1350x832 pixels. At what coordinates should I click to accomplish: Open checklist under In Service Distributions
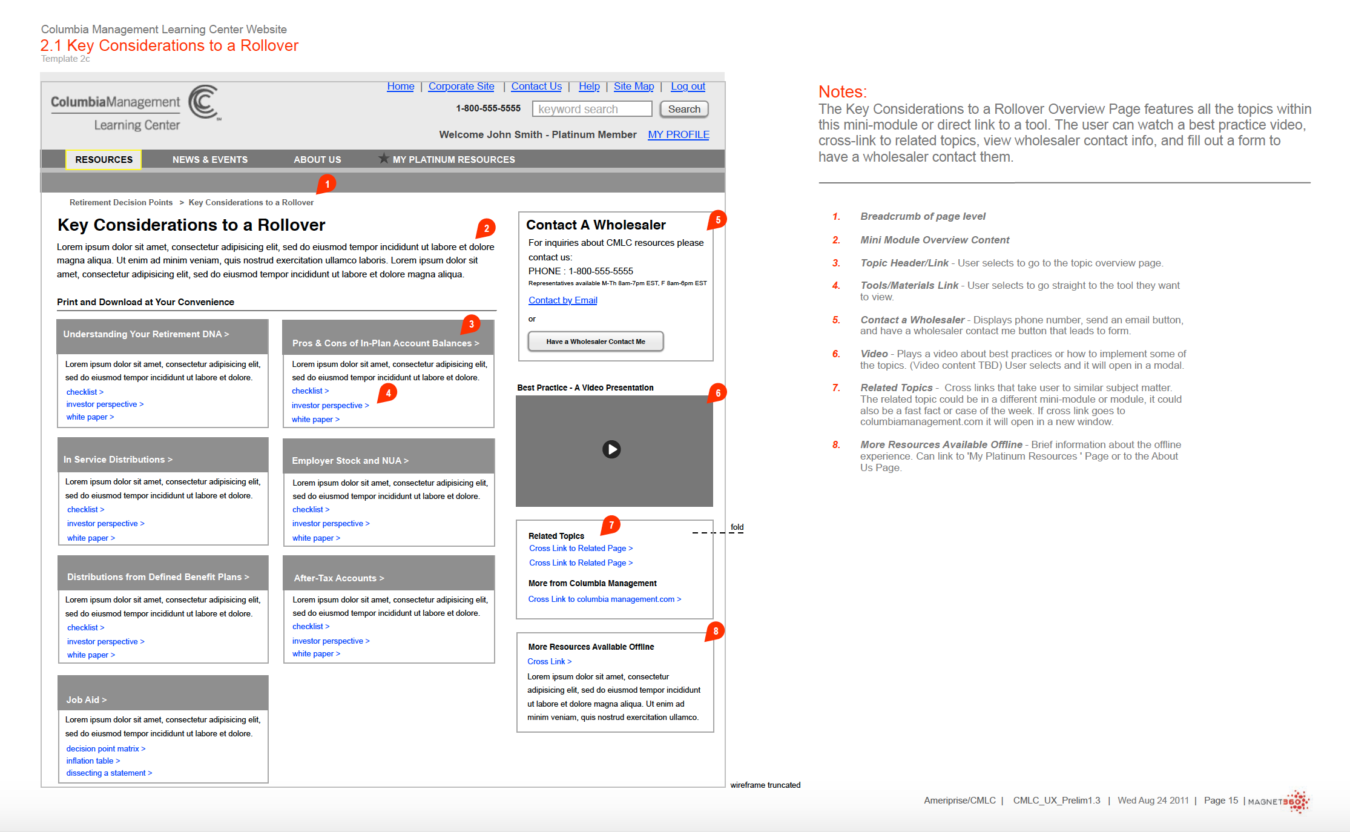pos(86,509)
